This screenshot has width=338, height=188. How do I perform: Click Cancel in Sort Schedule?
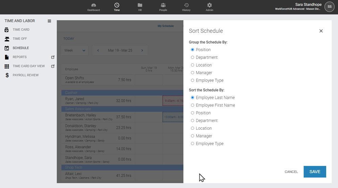[x=291, y=172]
